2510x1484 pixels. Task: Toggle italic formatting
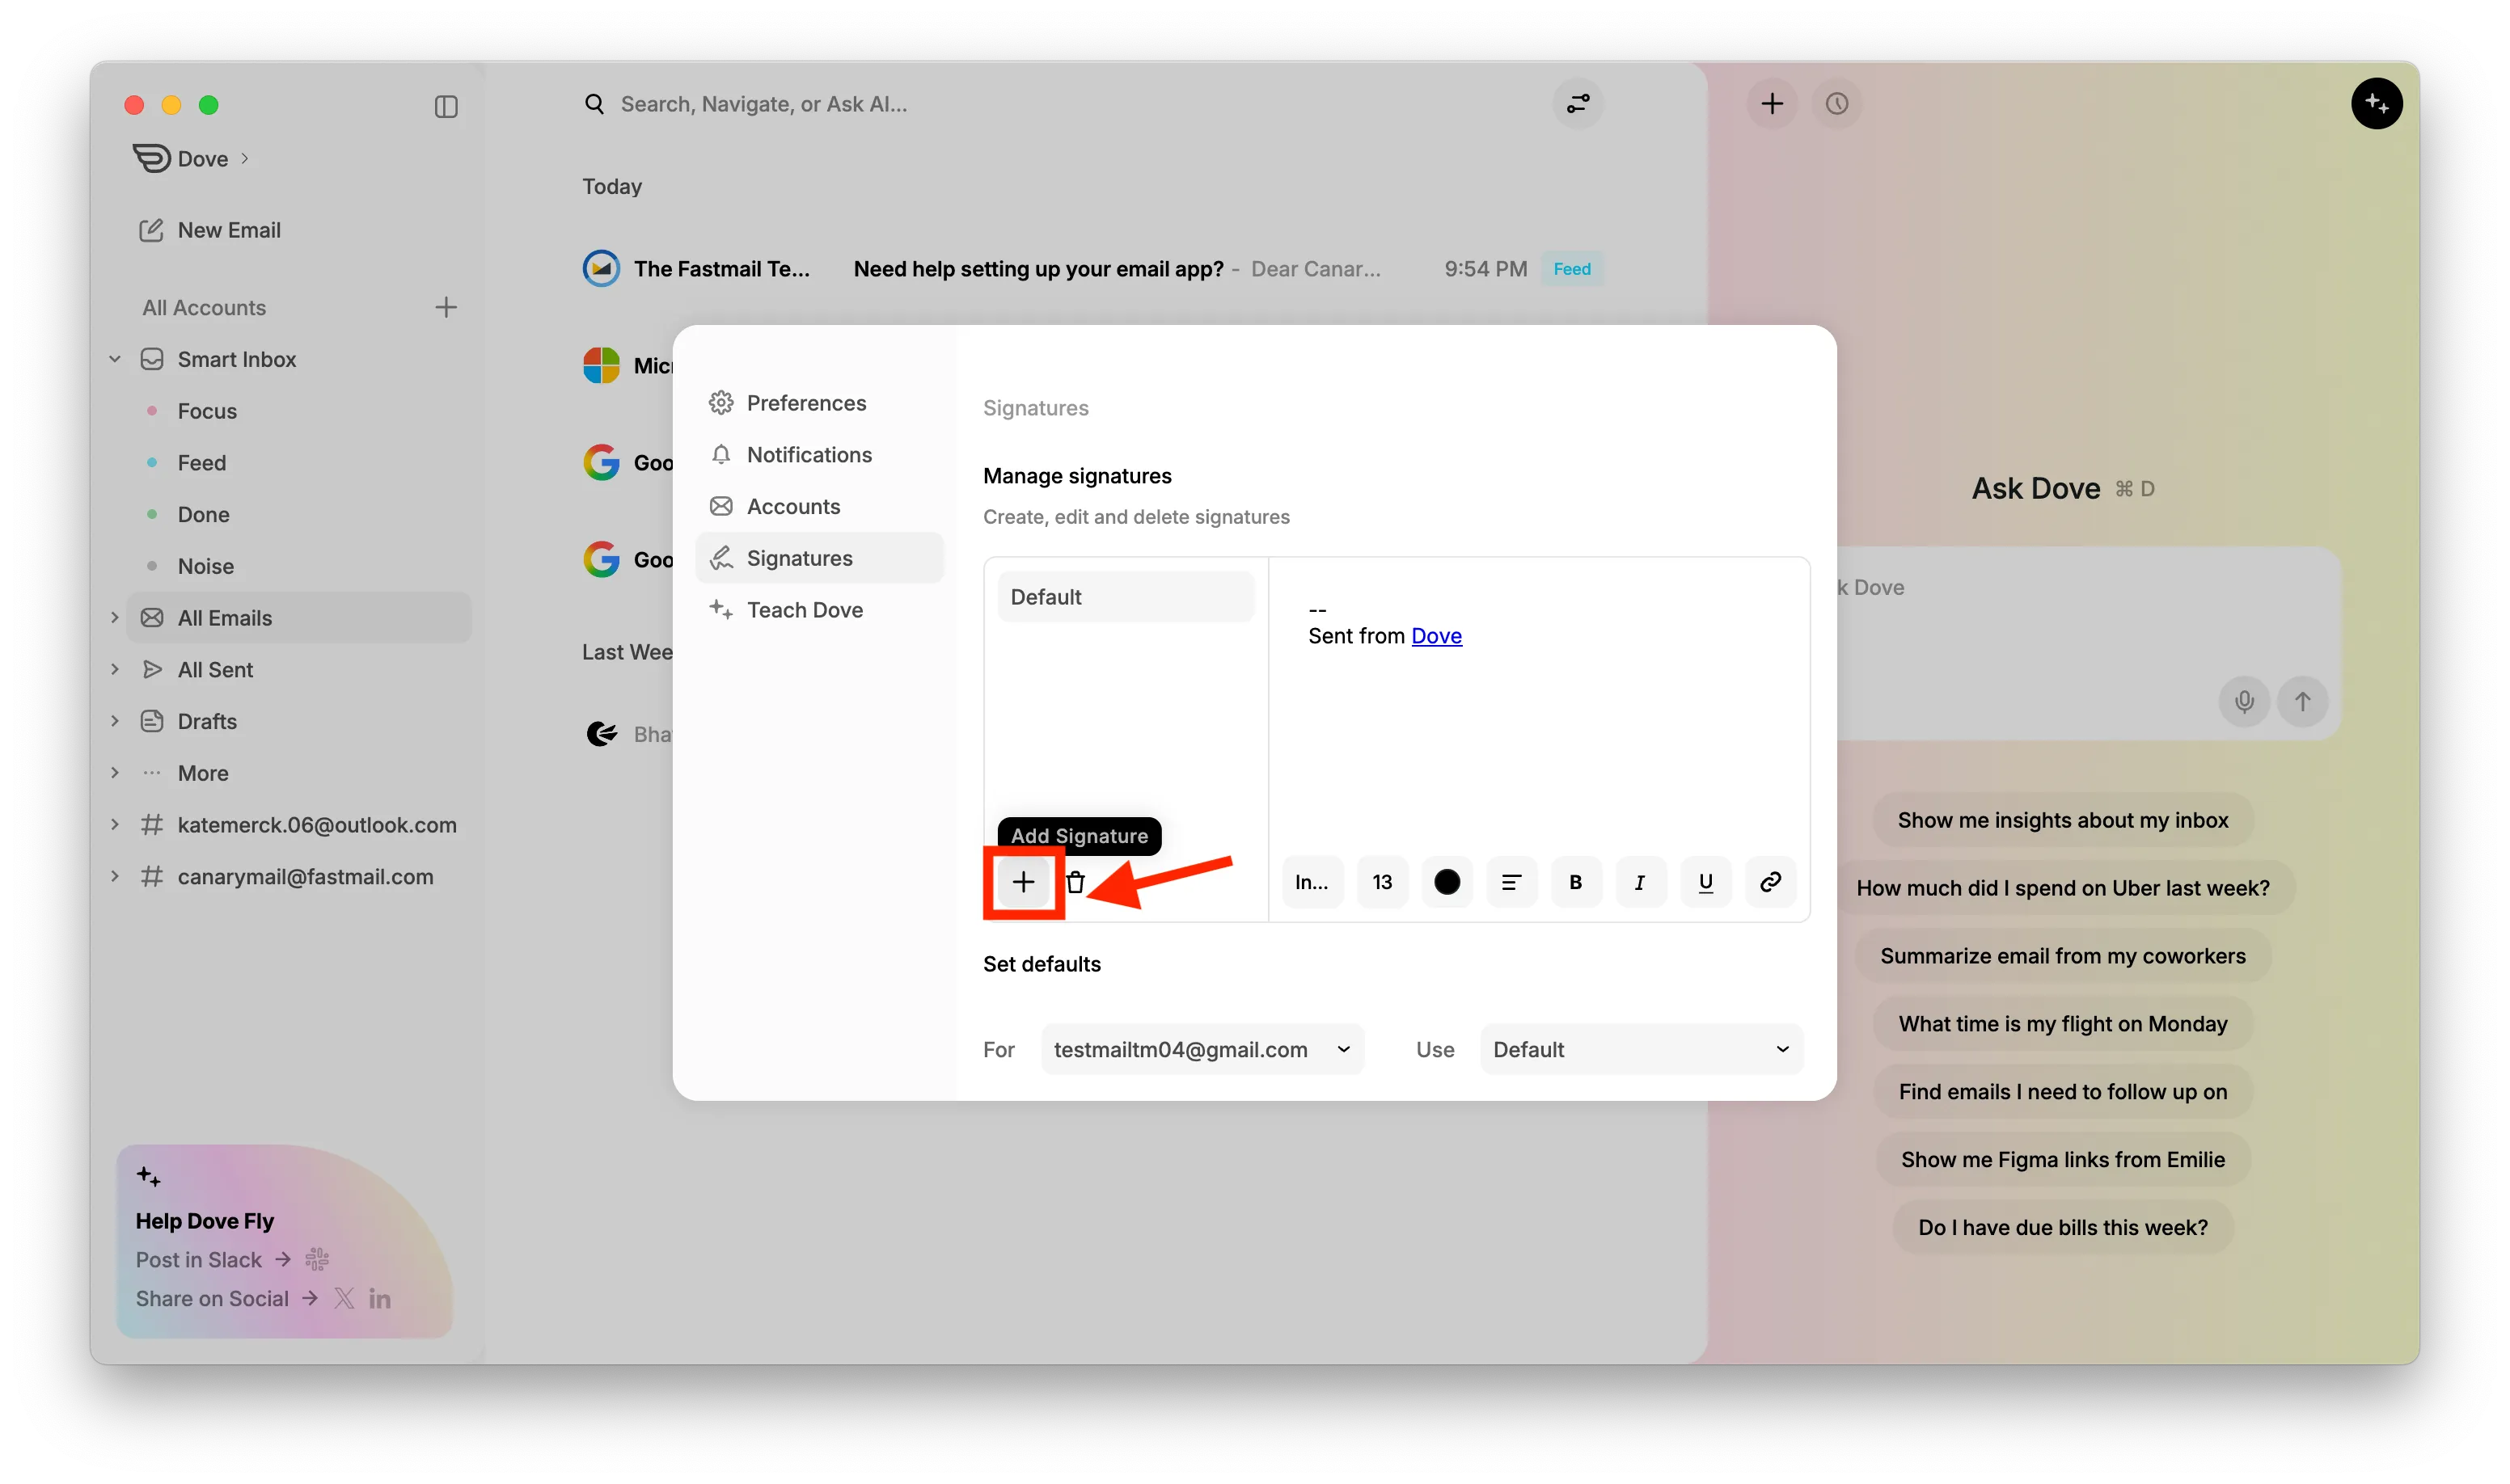[1640, 882]
